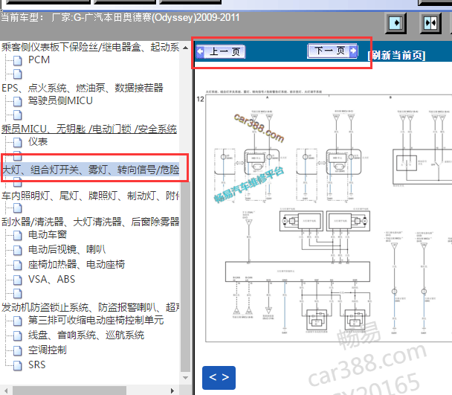
Task: Open the 驾驶员侧MICU tree item
Action: (x=60, y=100)
